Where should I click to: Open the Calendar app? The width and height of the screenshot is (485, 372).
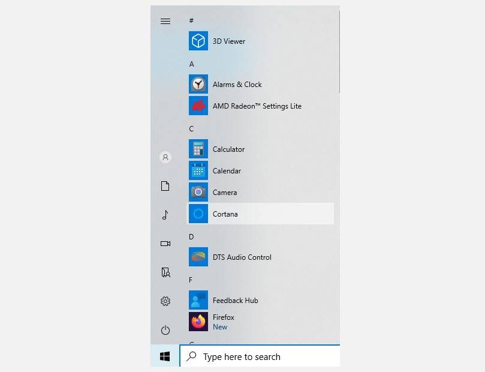[x=227, y=170]
